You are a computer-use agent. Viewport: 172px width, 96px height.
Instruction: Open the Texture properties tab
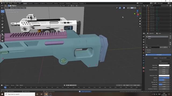[144, 71]
